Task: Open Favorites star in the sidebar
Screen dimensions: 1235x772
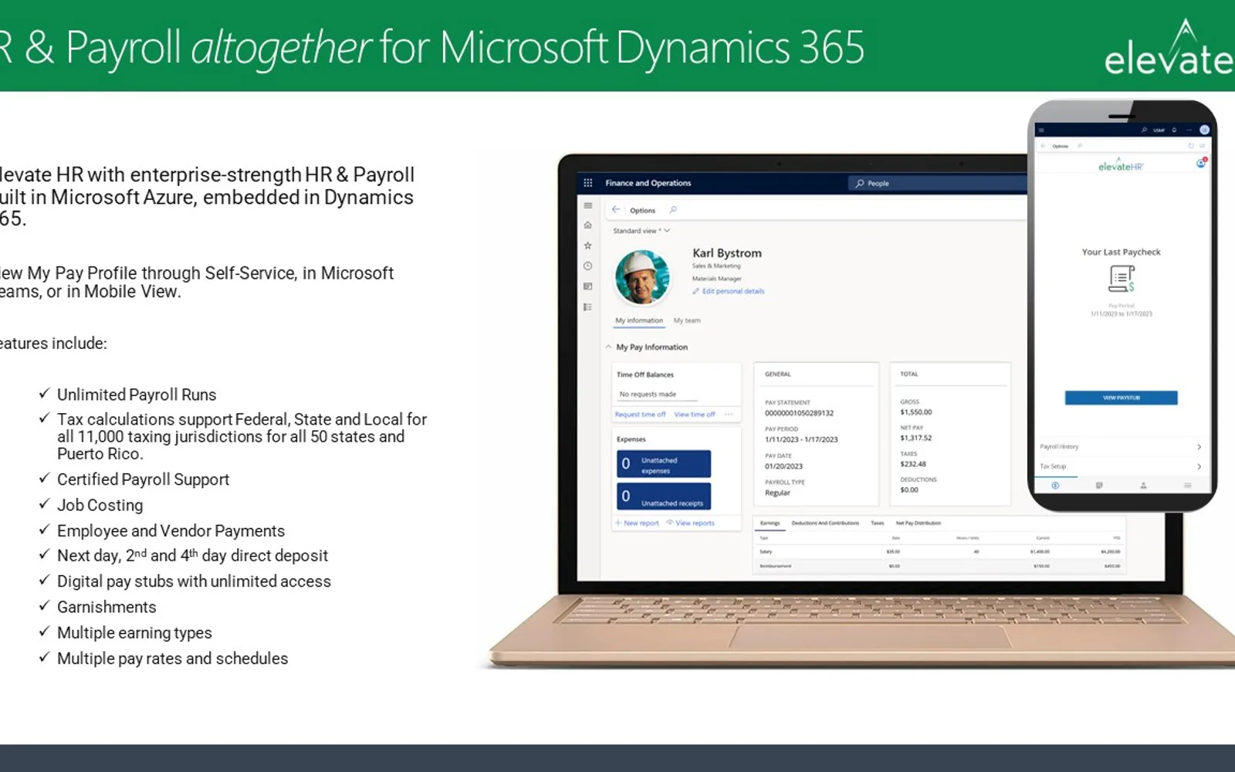Action: [588, 245]
